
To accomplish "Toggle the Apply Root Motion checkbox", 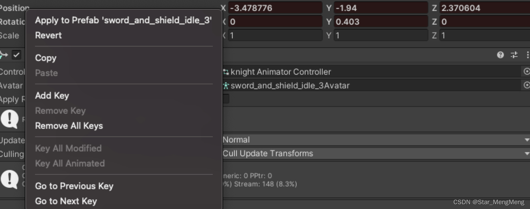I will pyautogui.click(x=226, y=99).
